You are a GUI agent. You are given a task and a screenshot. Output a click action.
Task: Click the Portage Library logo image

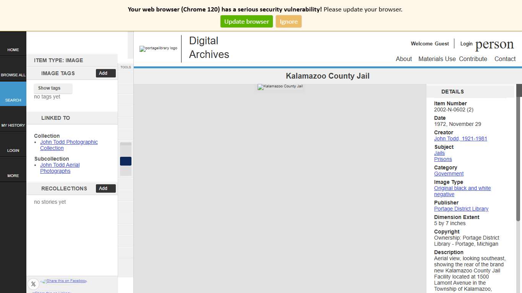tap(158, 49)
